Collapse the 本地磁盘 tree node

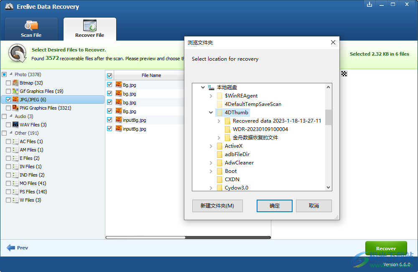click(x=203, y=87)
